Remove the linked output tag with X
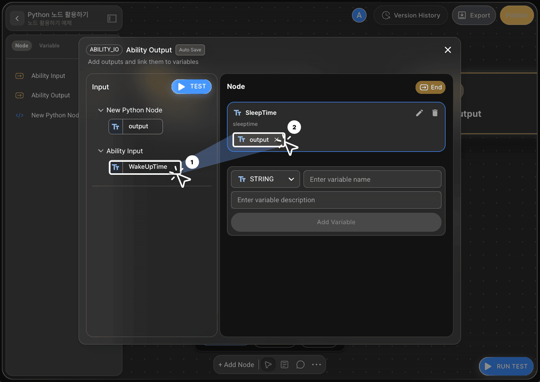This screenshot has width=540, height=382. pyautogui.click(x=276, y=140)
